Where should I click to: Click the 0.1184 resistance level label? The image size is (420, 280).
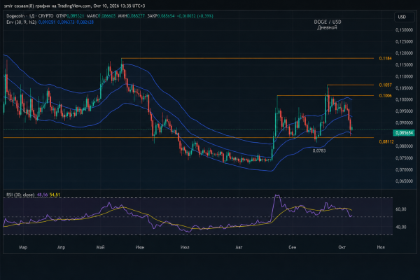(x=385, y=58)
